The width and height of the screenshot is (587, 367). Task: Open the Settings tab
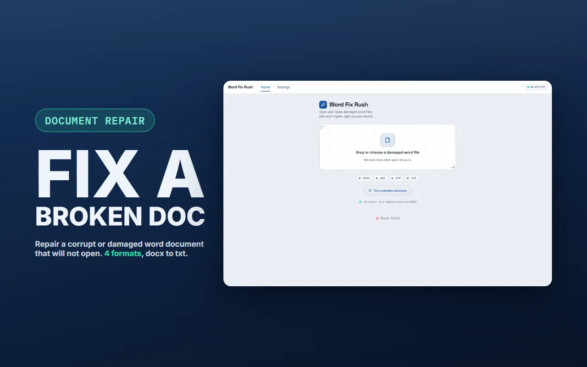(283, 87)
